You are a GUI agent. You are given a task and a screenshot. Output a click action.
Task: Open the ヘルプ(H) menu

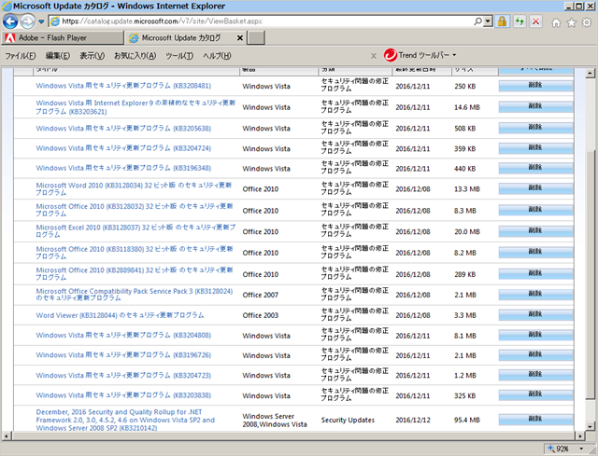tap(217, 56)
